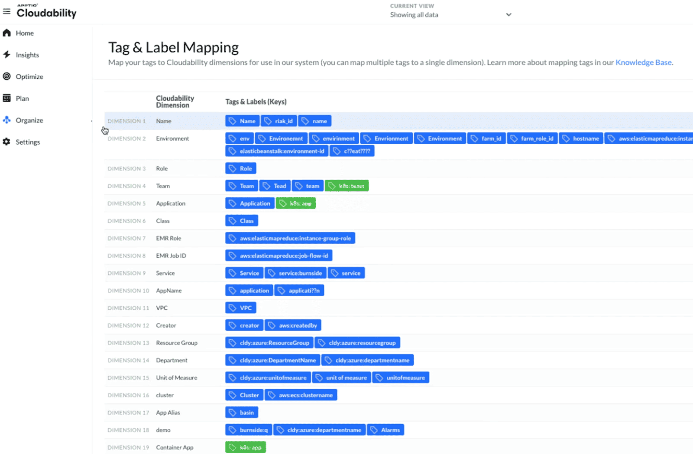Click the Tags & Labels (Keys) column header
Viewport: 693px width, 454px height.
(256, 102)
